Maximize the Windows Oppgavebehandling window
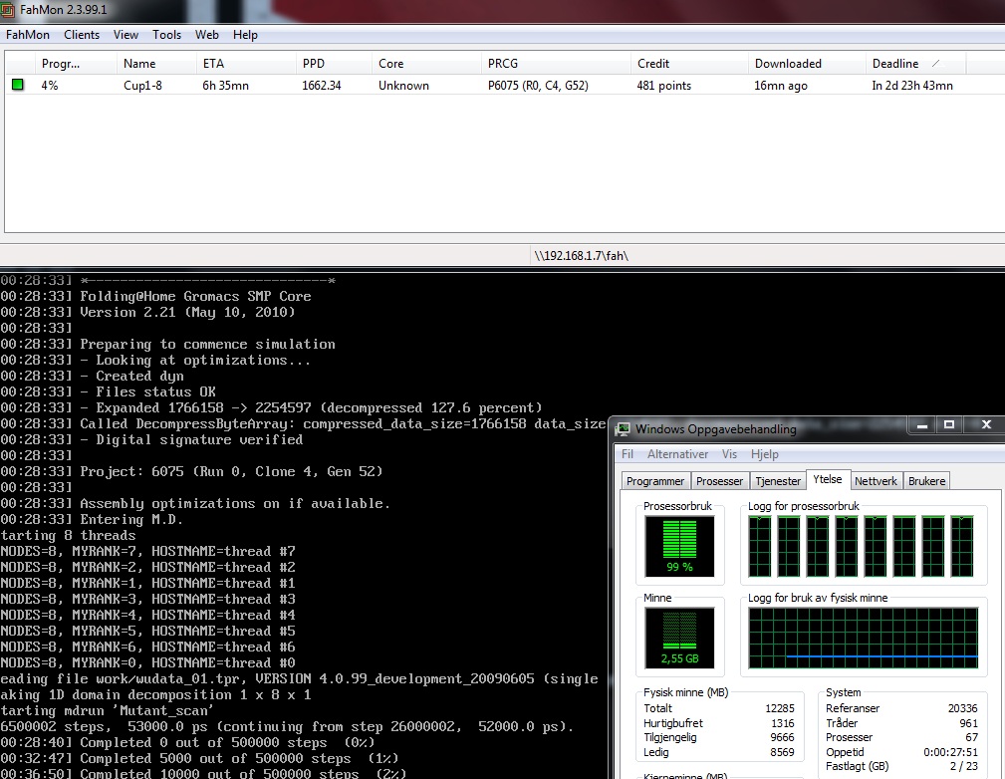The width and height of the screenshot is (1005, 779). click(949, 426)
